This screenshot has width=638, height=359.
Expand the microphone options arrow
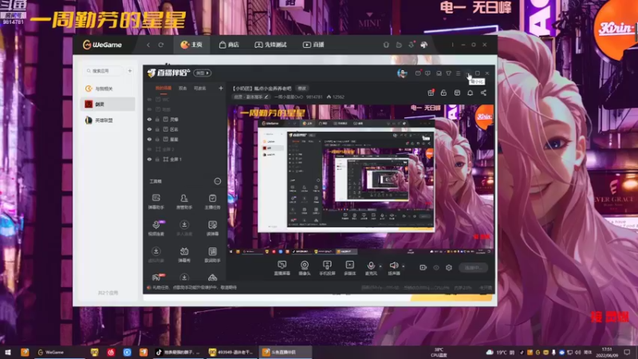tap(380, 266)
